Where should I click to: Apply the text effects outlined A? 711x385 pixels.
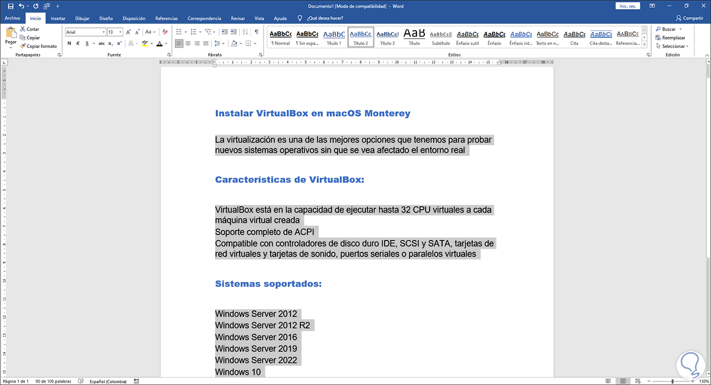(131, 43)
